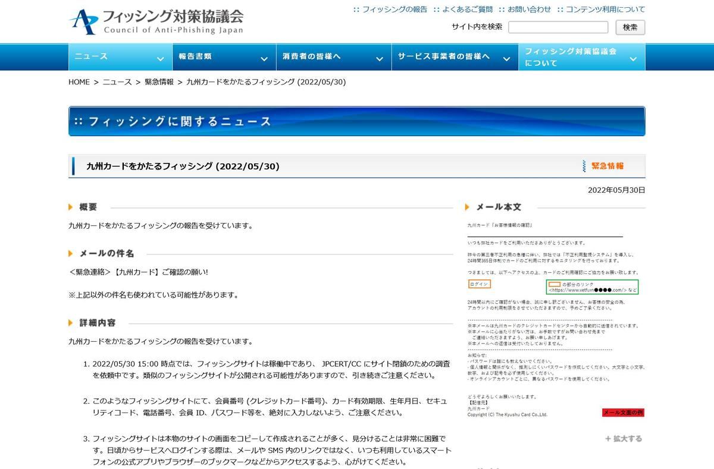Click the article title 九州カードをかたるフィッシング

[183, 166]
